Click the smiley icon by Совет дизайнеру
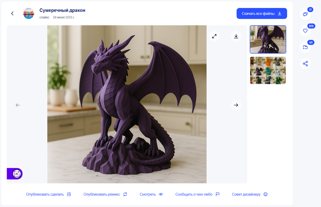The image size is (321, 207). coord(265,194)
